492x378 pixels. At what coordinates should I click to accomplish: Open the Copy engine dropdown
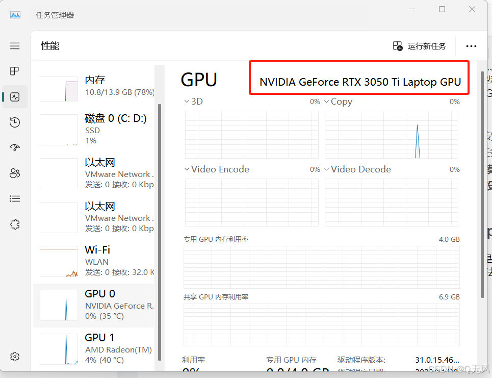click(338, 102)
